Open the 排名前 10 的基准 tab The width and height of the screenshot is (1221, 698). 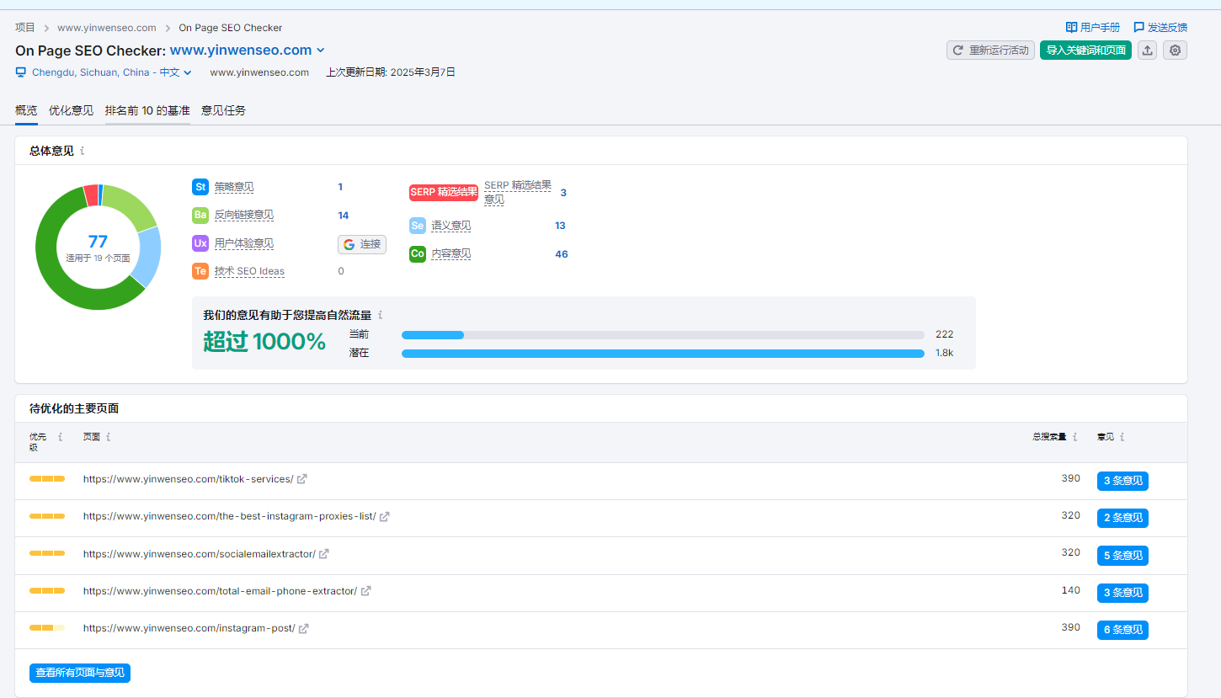(x=147, y=110)
